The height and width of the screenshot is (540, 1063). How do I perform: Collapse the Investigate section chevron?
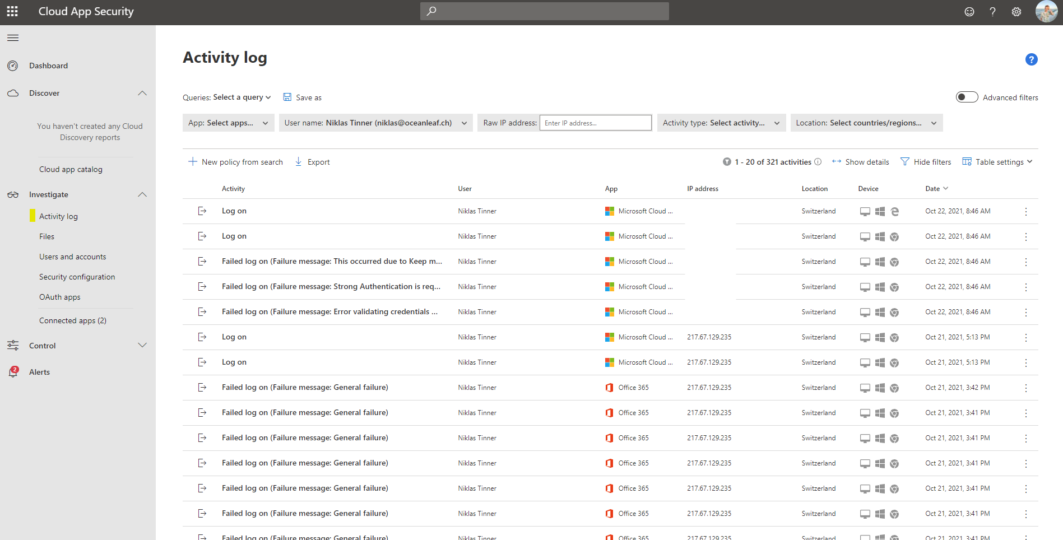point(142,194)
